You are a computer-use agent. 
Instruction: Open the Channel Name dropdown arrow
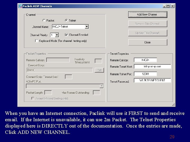point(87,27)
